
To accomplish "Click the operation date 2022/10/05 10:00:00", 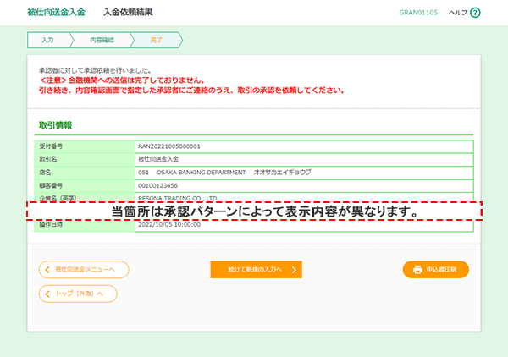I will pos(168,226).
